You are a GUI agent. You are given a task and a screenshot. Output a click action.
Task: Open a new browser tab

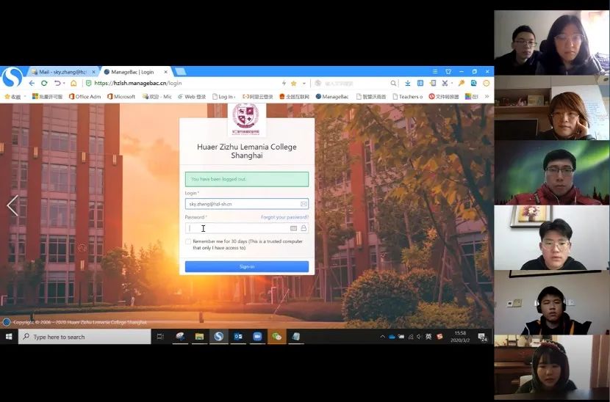click(181, 71)
